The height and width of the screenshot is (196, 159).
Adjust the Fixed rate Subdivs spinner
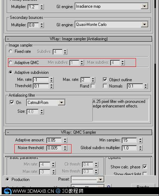point(65,52)
